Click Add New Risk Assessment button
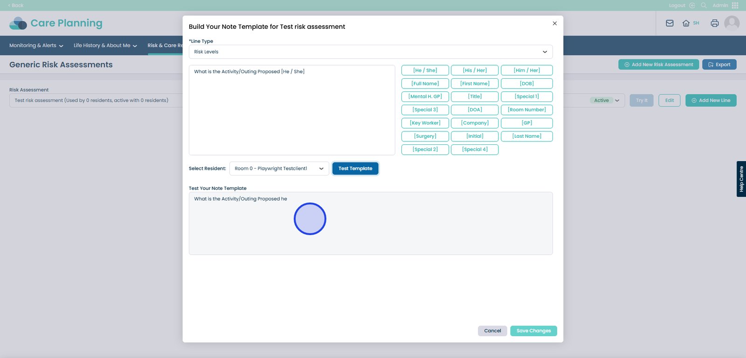The height and width of the screenshot is (358, 746). (659, 65)
